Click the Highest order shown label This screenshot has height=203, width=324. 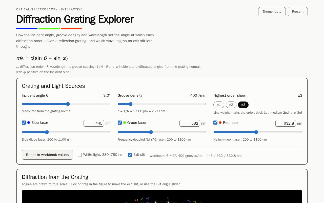point(230,95)
